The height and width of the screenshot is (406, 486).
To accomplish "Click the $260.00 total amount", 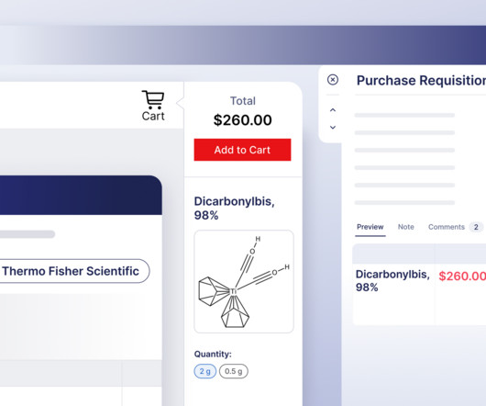I will point(242,120).
